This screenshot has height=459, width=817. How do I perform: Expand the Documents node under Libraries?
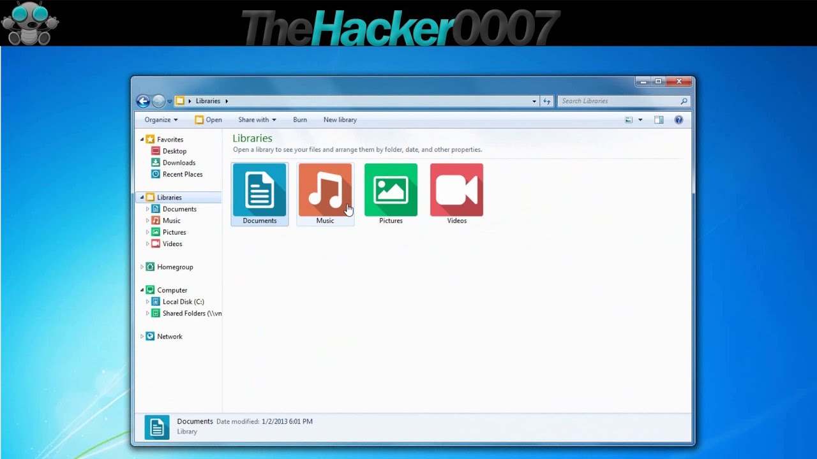(x=147, y=208)
